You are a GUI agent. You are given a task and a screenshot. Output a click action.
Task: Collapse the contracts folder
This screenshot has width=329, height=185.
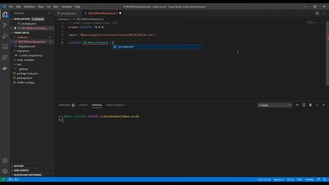22,38
